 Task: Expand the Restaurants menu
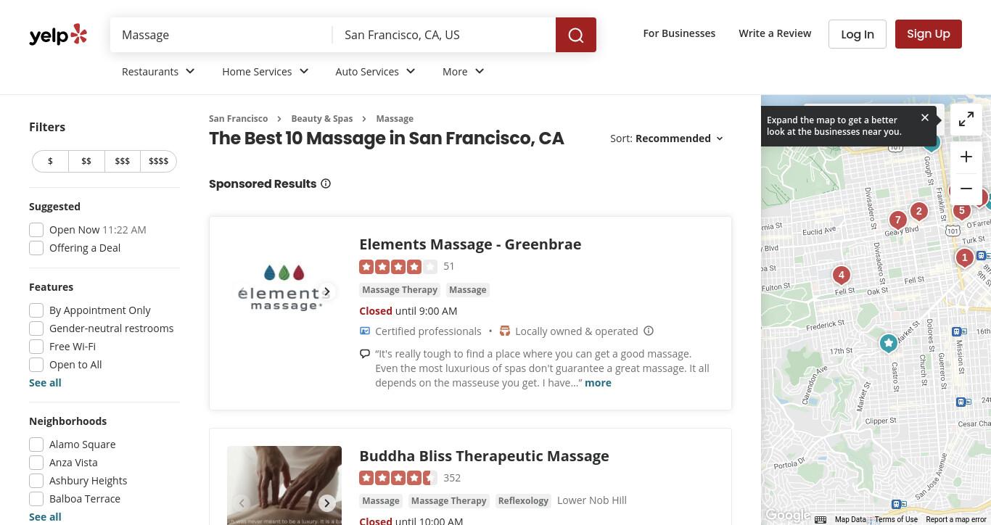(x=159, y=71)
